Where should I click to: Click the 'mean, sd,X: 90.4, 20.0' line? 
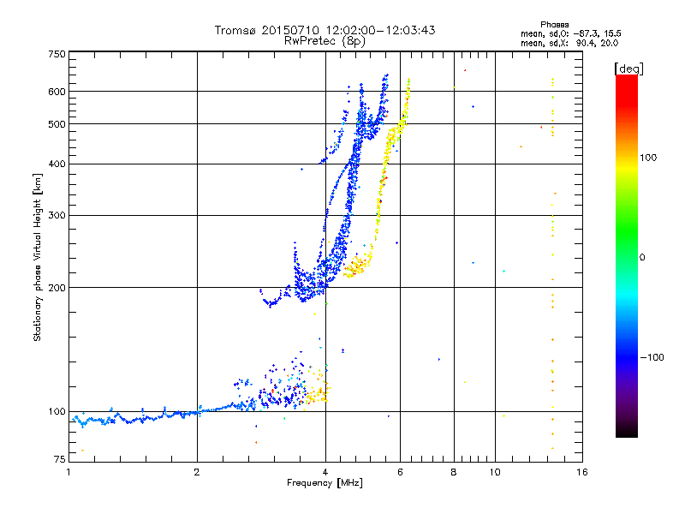point(569,43)
